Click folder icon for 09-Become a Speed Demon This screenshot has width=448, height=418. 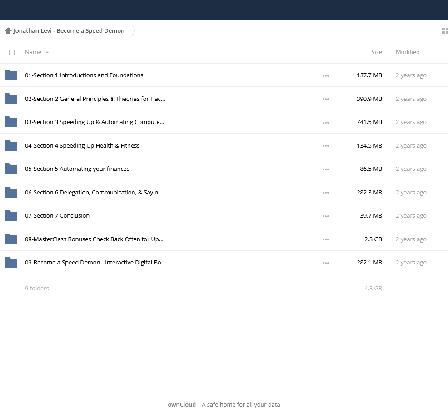[x=11, y=262]
